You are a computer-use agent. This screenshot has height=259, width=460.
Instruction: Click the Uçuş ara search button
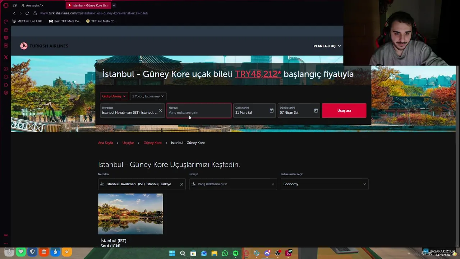coord(344,110)
